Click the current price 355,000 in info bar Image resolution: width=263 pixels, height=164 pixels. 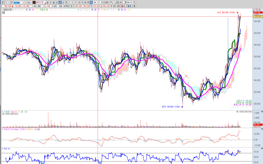click(8, 6)
